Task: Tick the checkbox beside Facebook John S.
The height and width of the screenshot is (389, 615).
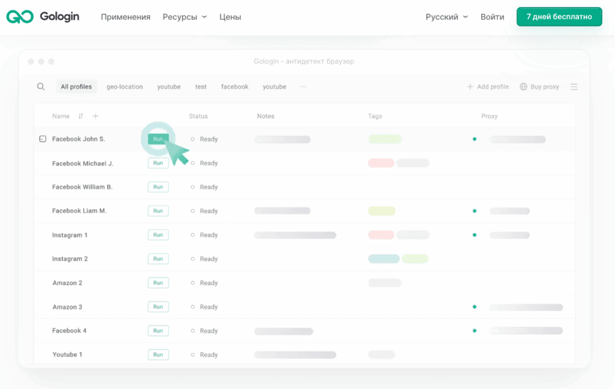Action: [43, 139]
